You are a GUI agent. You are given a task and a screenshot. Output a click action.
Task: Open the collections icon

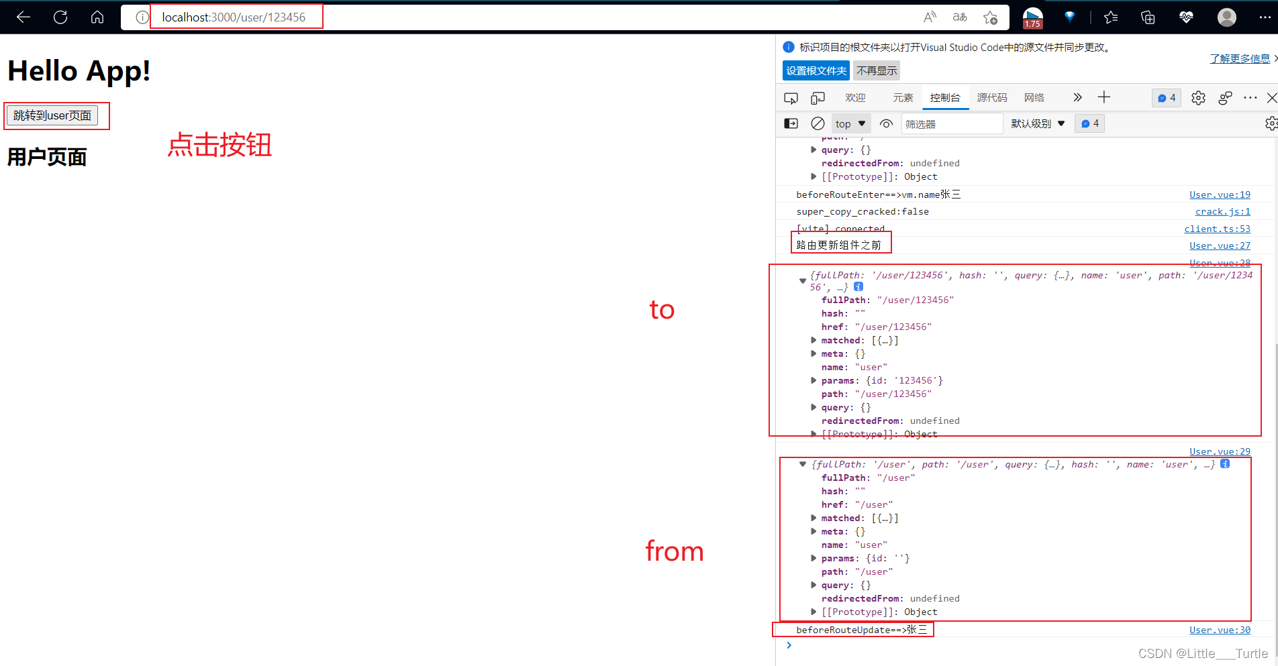(x=1148, y=17)
